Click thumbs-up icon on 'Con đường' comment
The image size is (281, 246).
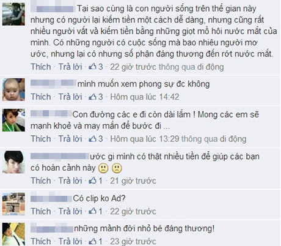(92, 139)
